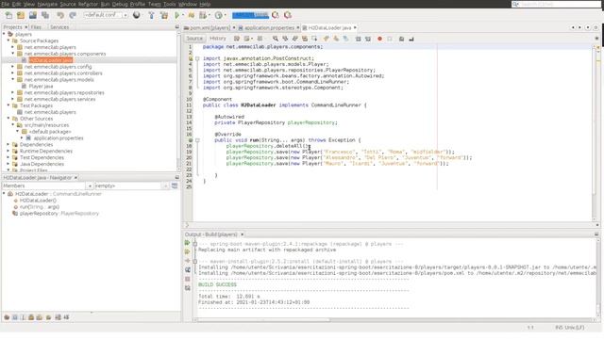604x339 pixels.
Task: Toggle the sort-by-source icon in Navigator footer
Action: coord(66,317)
